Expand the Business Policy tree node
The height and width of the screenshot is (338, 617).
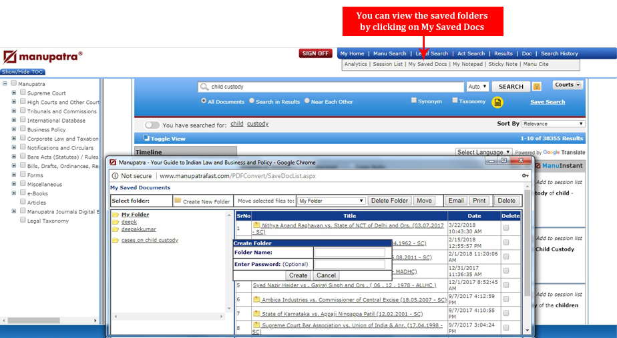tap(14, 129)
